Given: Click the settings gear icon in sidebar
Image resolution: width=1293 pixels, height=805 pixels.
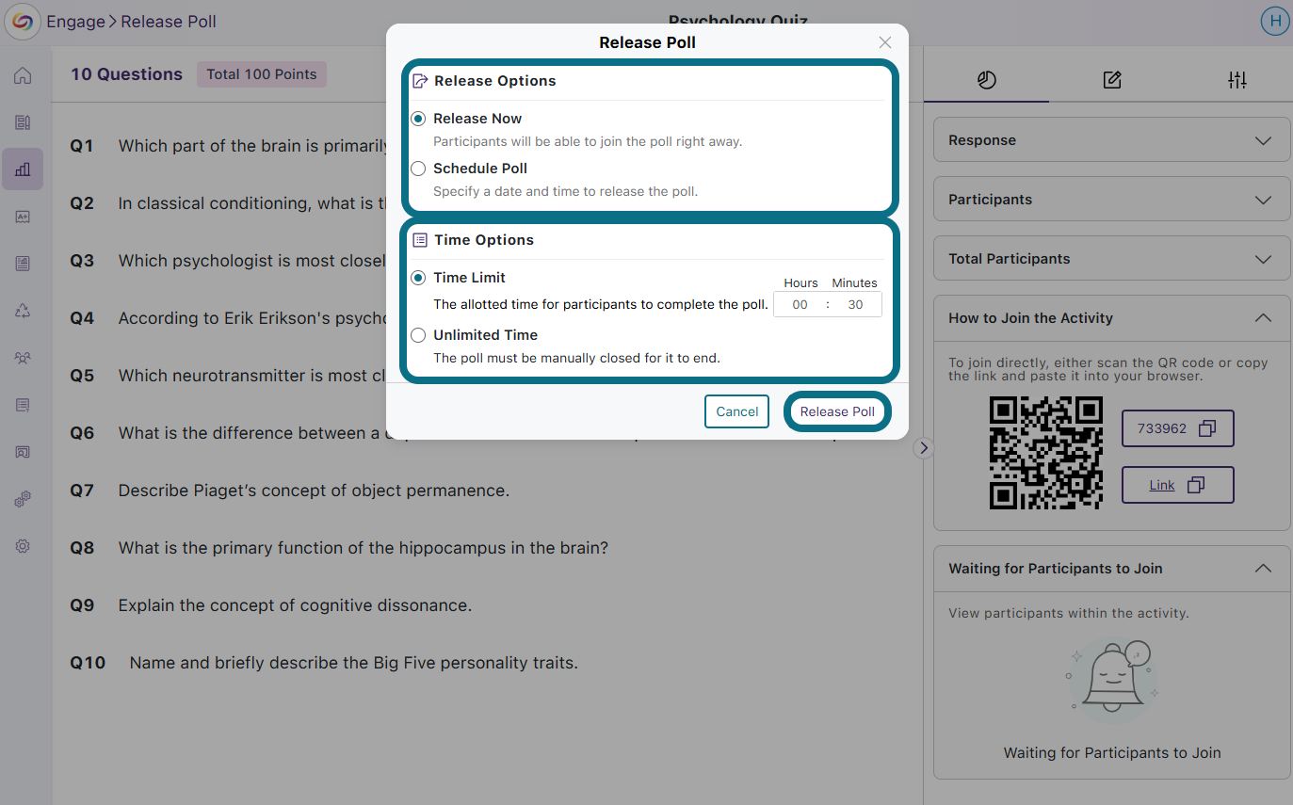Looking at the screenshot, I should pyautogui.click(x=23, y=546).
